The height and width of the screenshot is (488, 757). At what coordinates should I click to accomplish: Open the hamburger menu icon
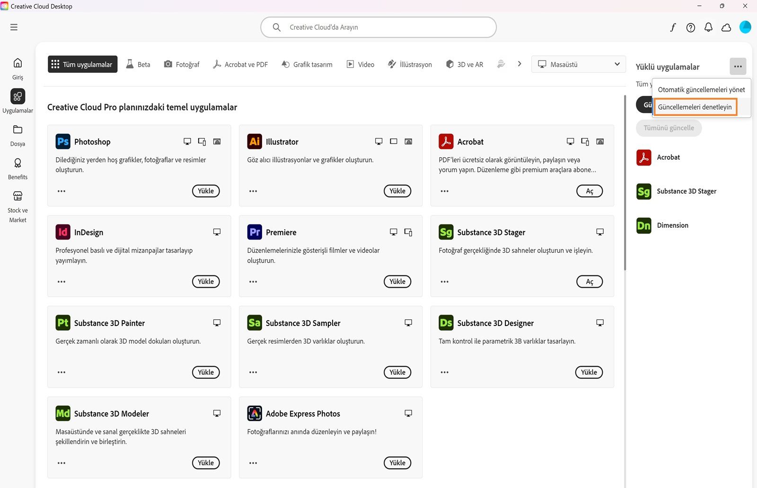tap(14, 27)
